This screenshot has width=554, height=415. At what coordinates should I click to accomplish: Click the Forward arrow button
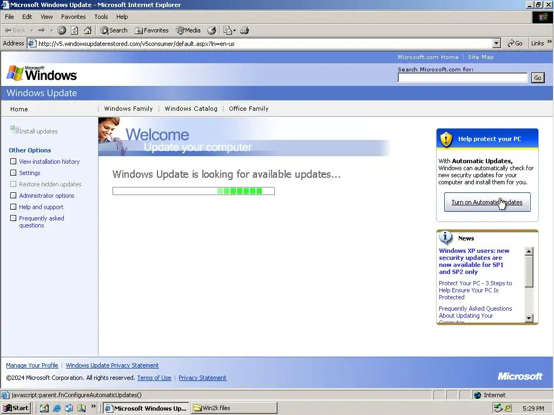[42, 30]
